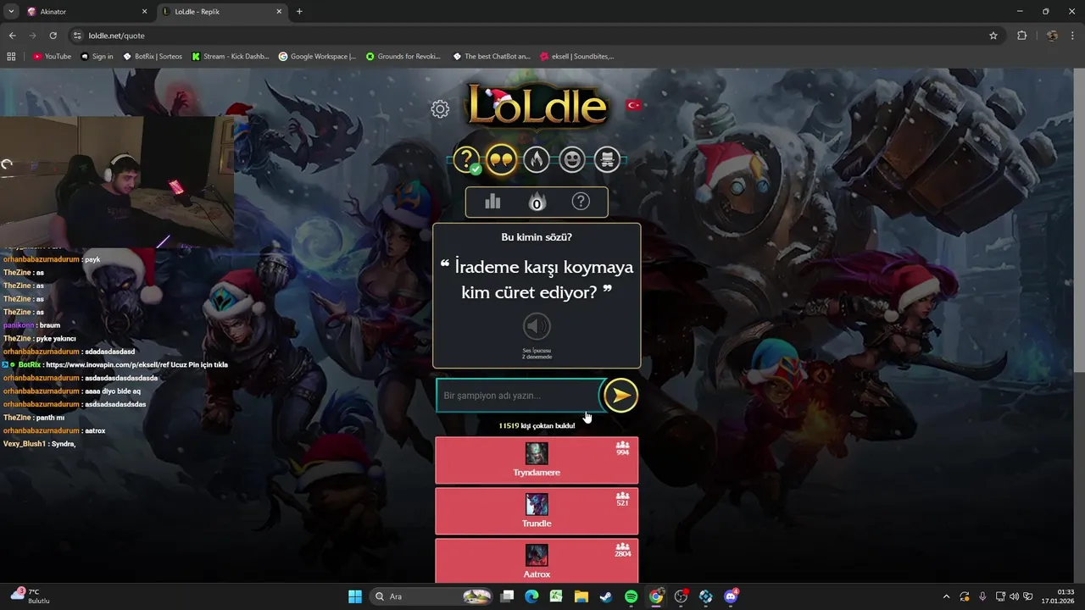Screen dimensions: 1085x610
Task: Change language via Turkish flag
Action: (x=633, y=105)
